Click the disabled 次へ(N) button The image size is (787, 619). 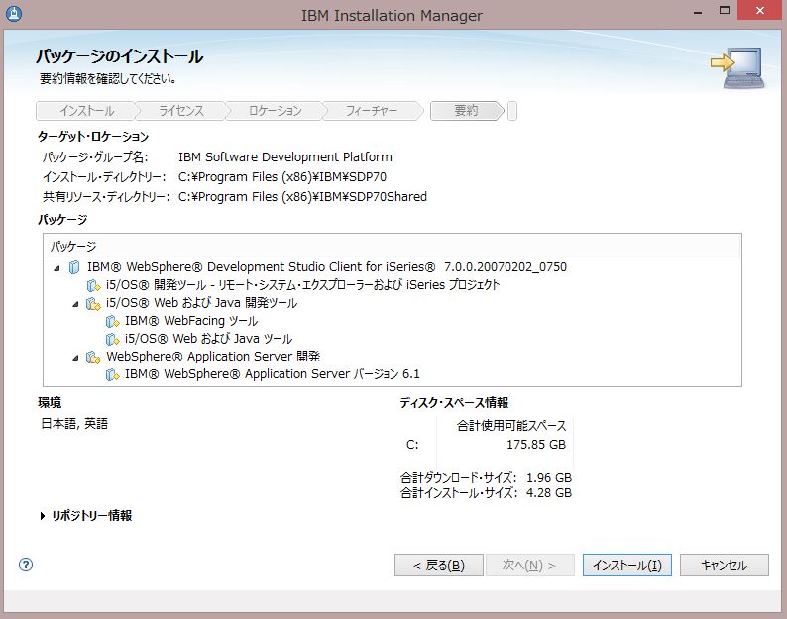tap(529, 566)
